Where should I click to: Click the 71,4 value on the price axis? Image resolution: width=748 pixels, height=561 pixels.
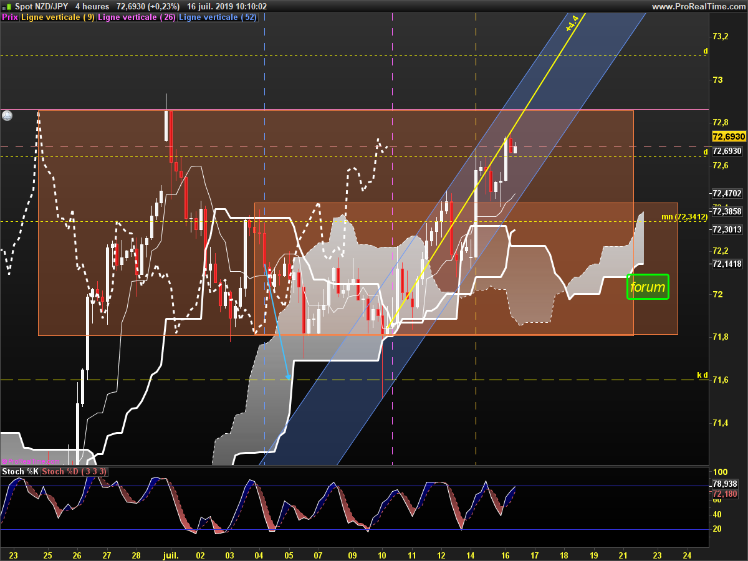[x=721, y=423]
